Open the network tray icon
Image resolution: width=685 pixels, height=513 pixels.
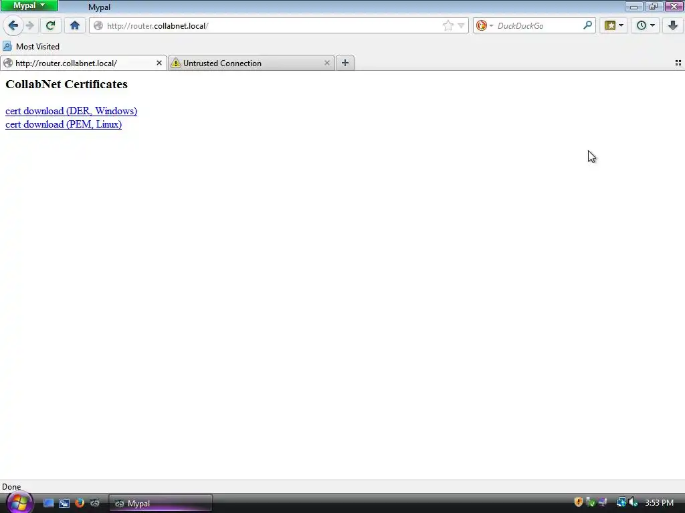point(621,502)
